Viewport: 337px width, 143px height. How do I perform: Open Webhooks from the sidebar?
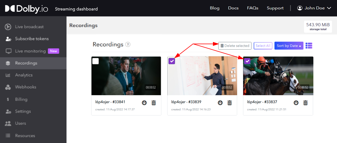pos(26,87)
